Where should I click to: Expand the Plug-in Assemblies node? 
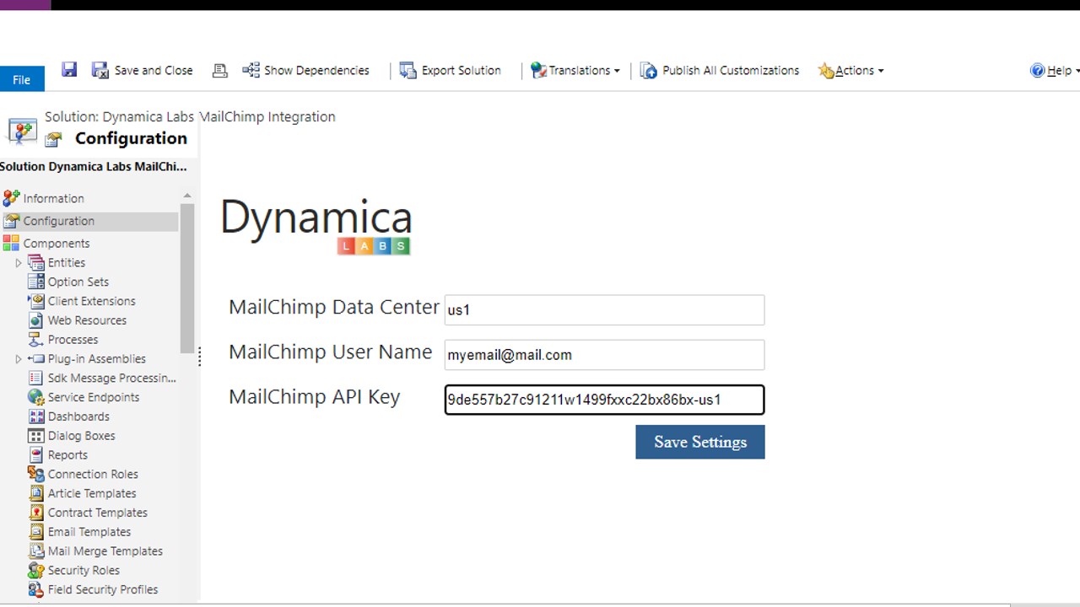coord(18,358)
